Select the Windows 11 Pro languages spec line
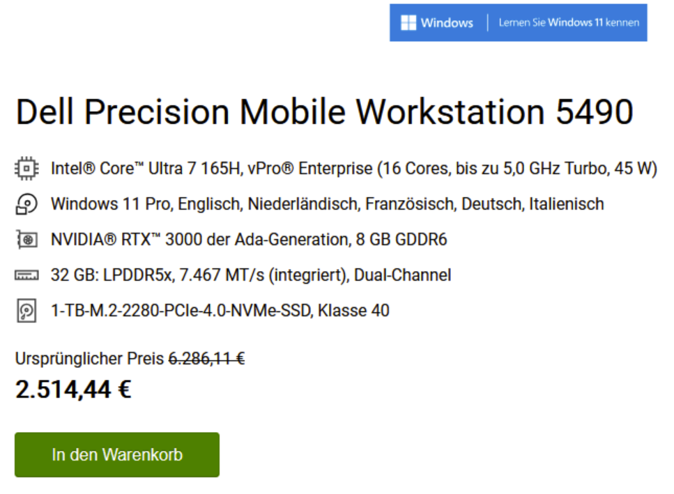The width and height of the screenshot is (674, 494). (x=327, y=204)
